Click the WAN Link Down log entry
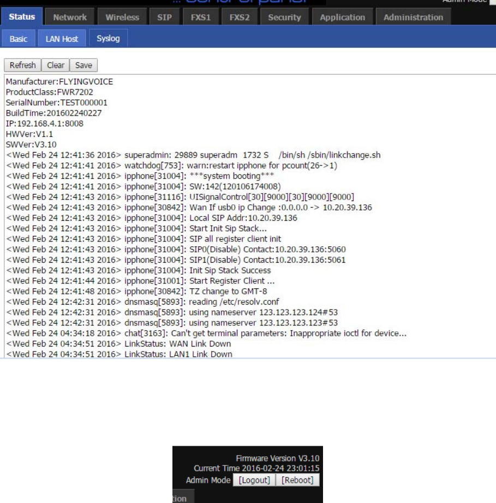496x503 pixels. 118,343
